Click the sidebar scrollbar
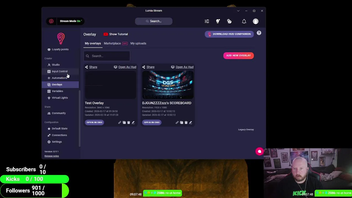 [x=80, y=118]
